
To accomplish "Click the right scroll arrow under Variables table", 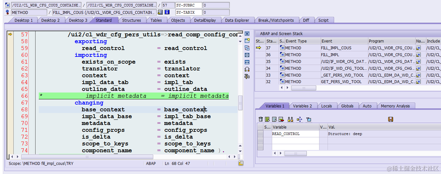I will coord(281,153).
